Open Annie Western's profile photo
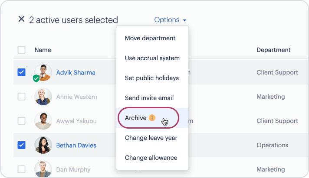 tap(43, 97)
